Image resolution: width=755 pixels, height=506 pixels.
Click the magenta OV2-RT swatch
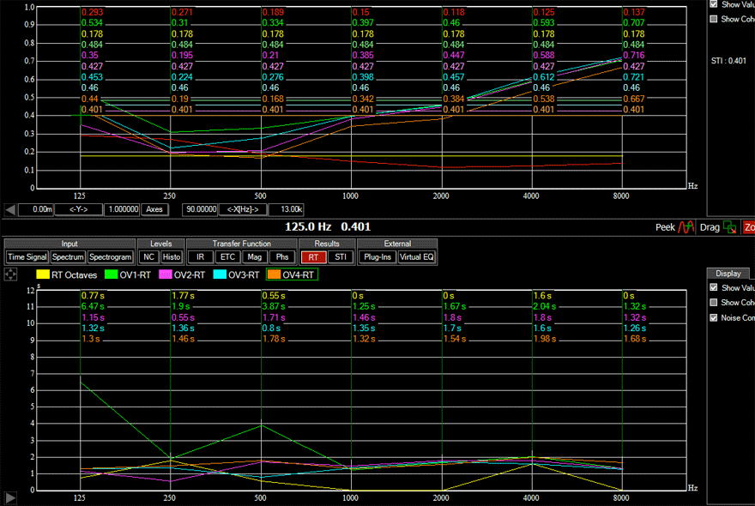[x=166, y=275]
